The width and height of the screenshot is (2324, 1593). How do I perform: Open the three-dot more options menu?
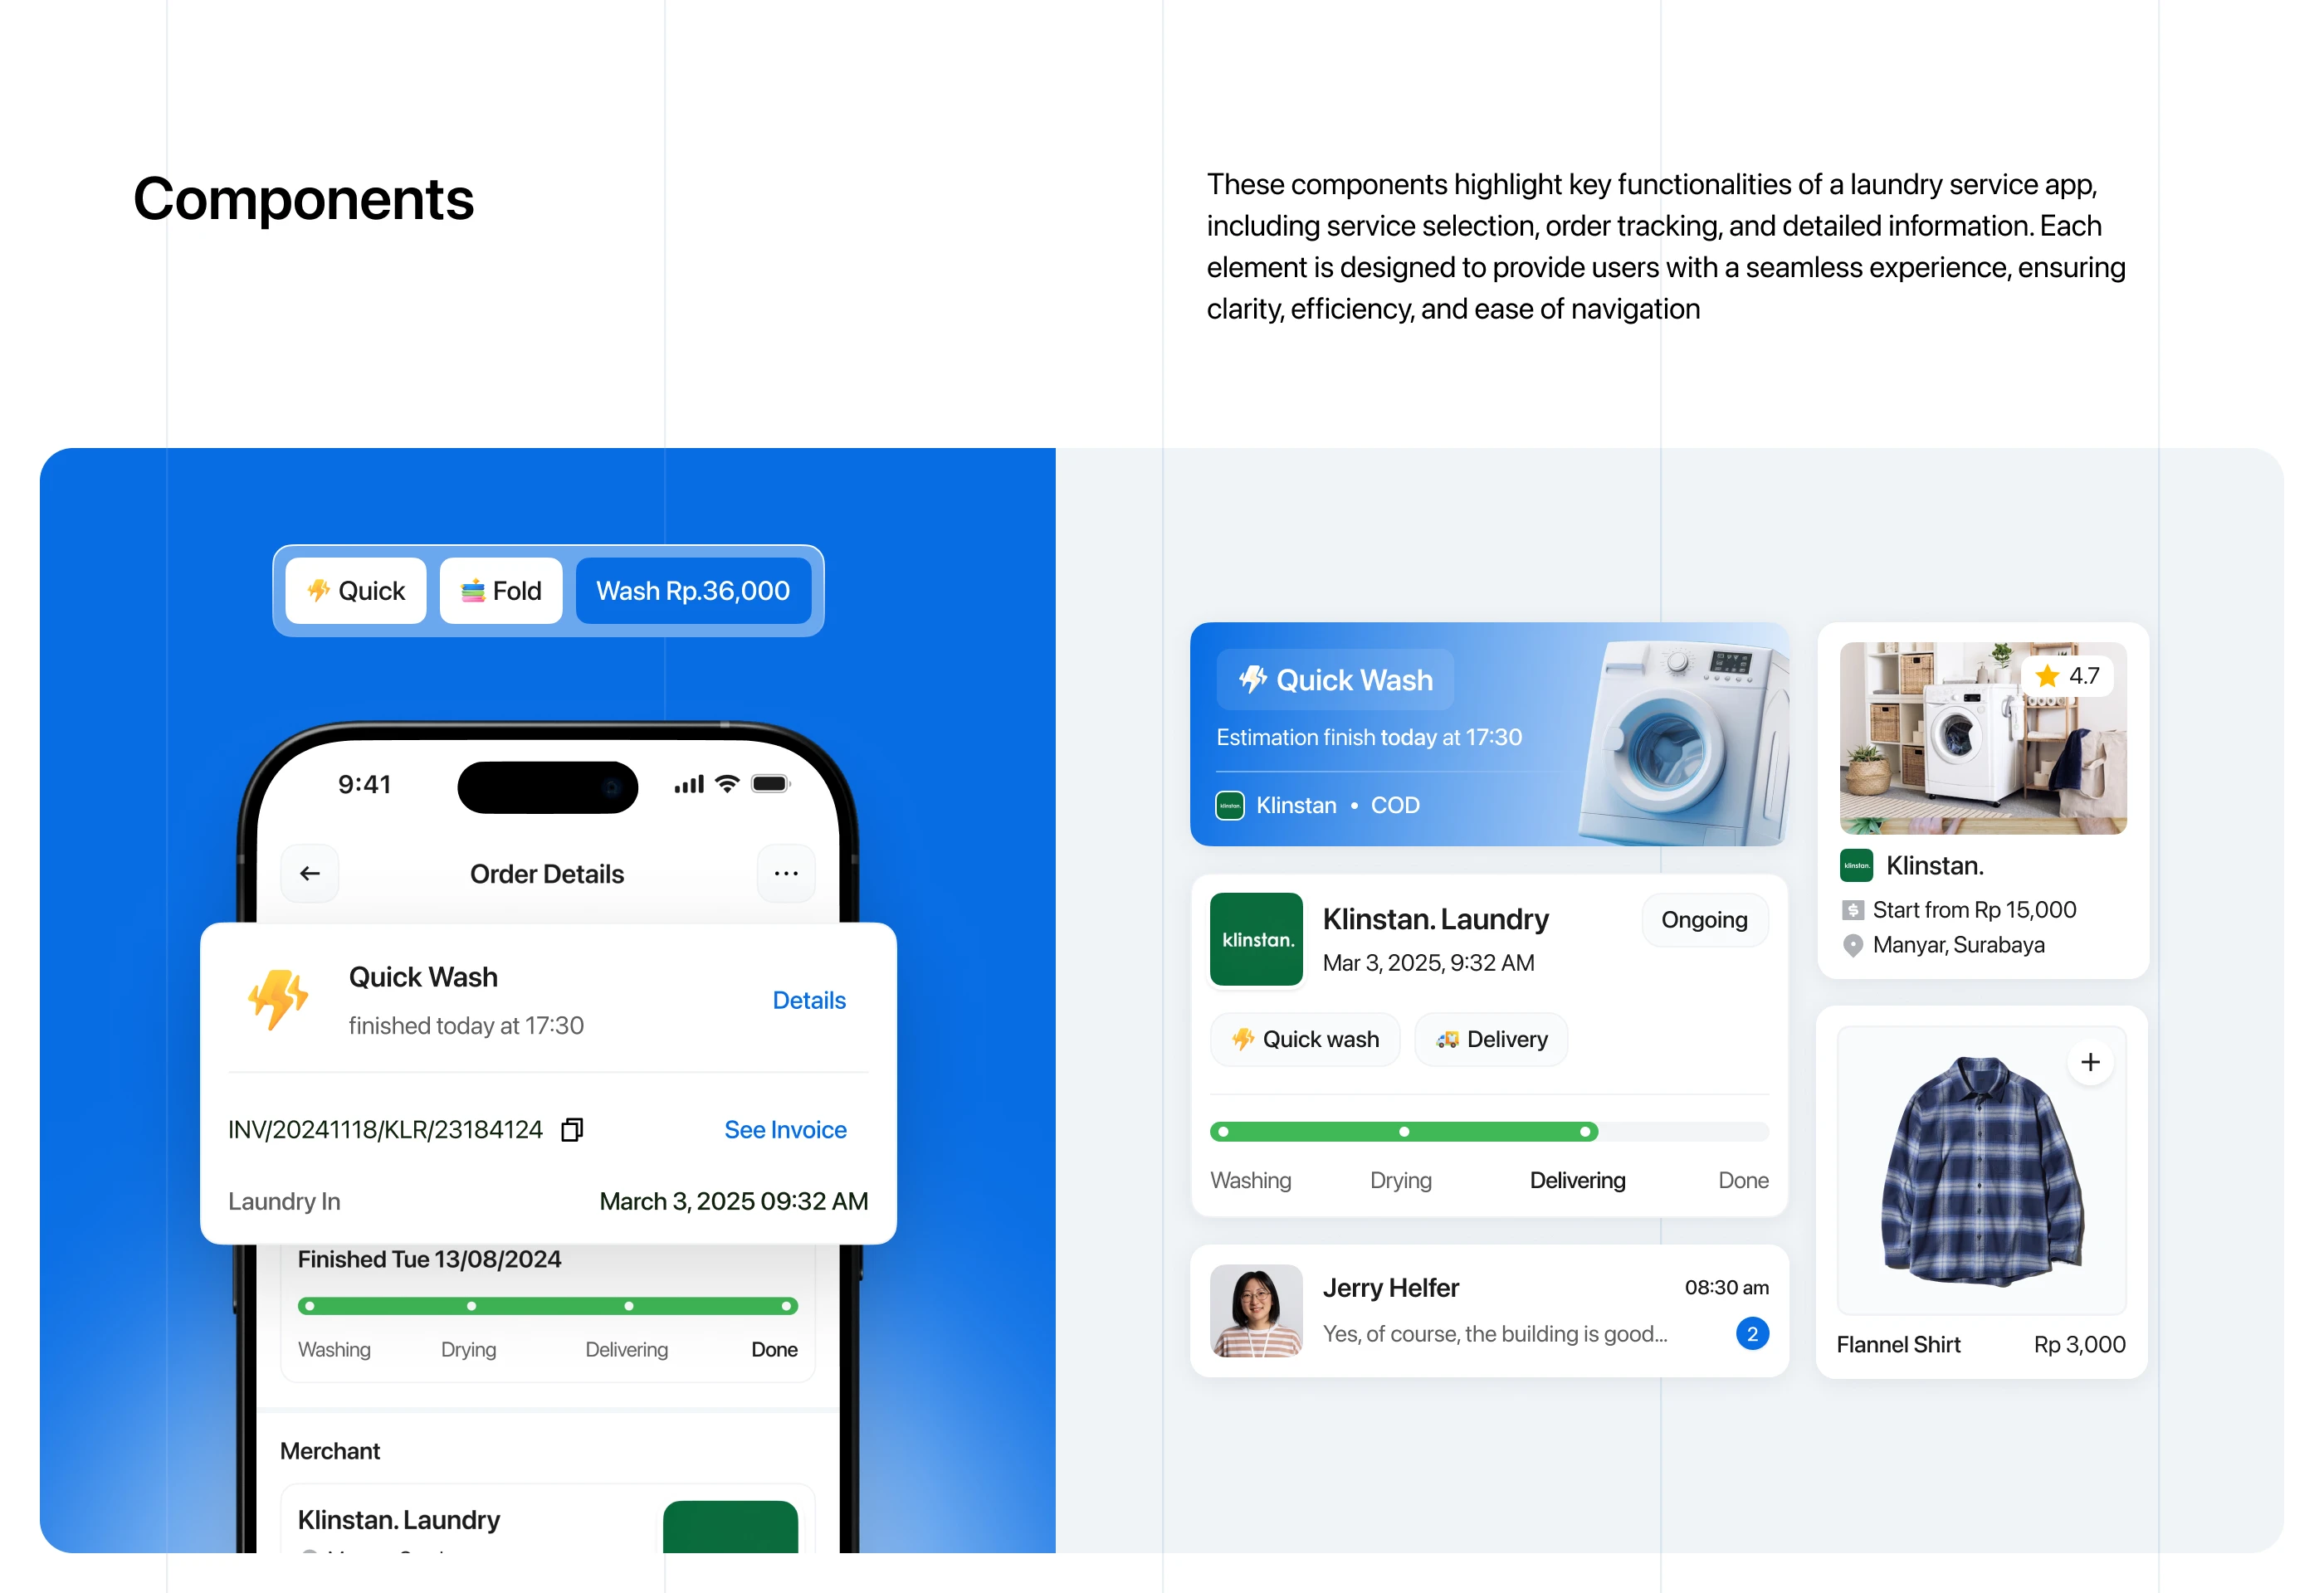click(x=786, y=874)
